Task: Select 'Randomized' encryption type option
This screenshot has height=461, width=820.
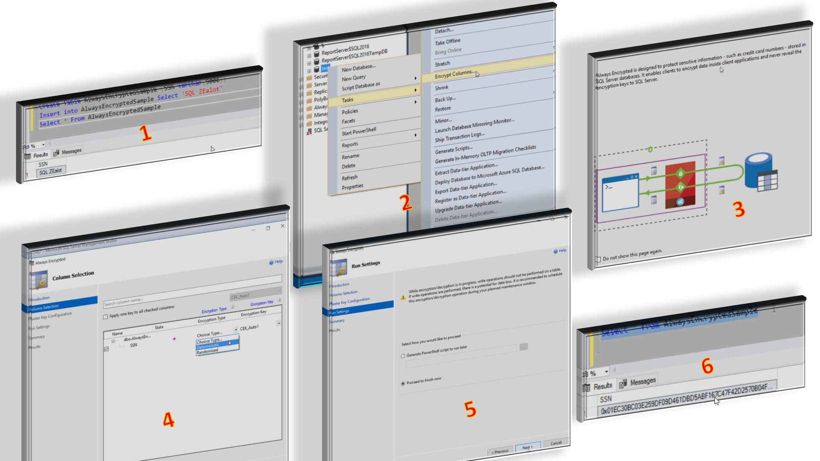Action: pyautogui.click(x=208, y=351)
